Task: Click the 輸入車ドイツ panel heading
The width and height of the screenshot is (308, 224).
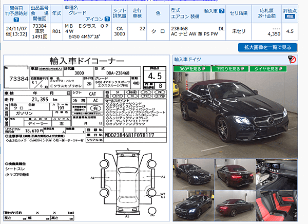Action: click(187, 60)
